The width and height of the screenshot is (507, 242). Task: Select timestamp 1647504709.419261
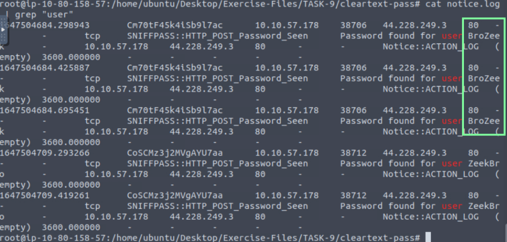point(46,195)
